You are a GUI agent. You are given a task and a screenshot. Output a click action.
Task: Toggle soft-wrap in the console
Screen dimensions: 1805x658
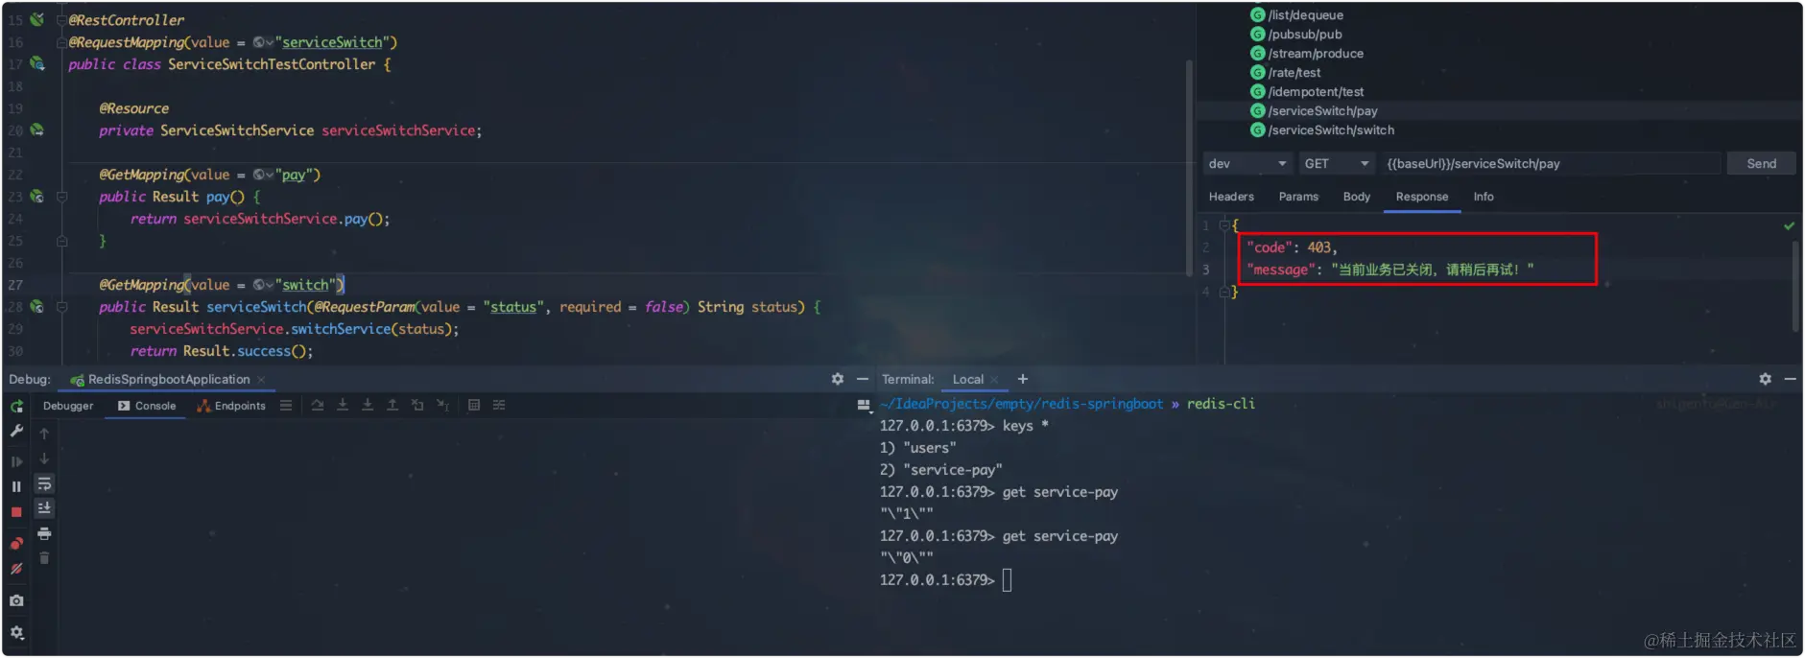(44, 483)
